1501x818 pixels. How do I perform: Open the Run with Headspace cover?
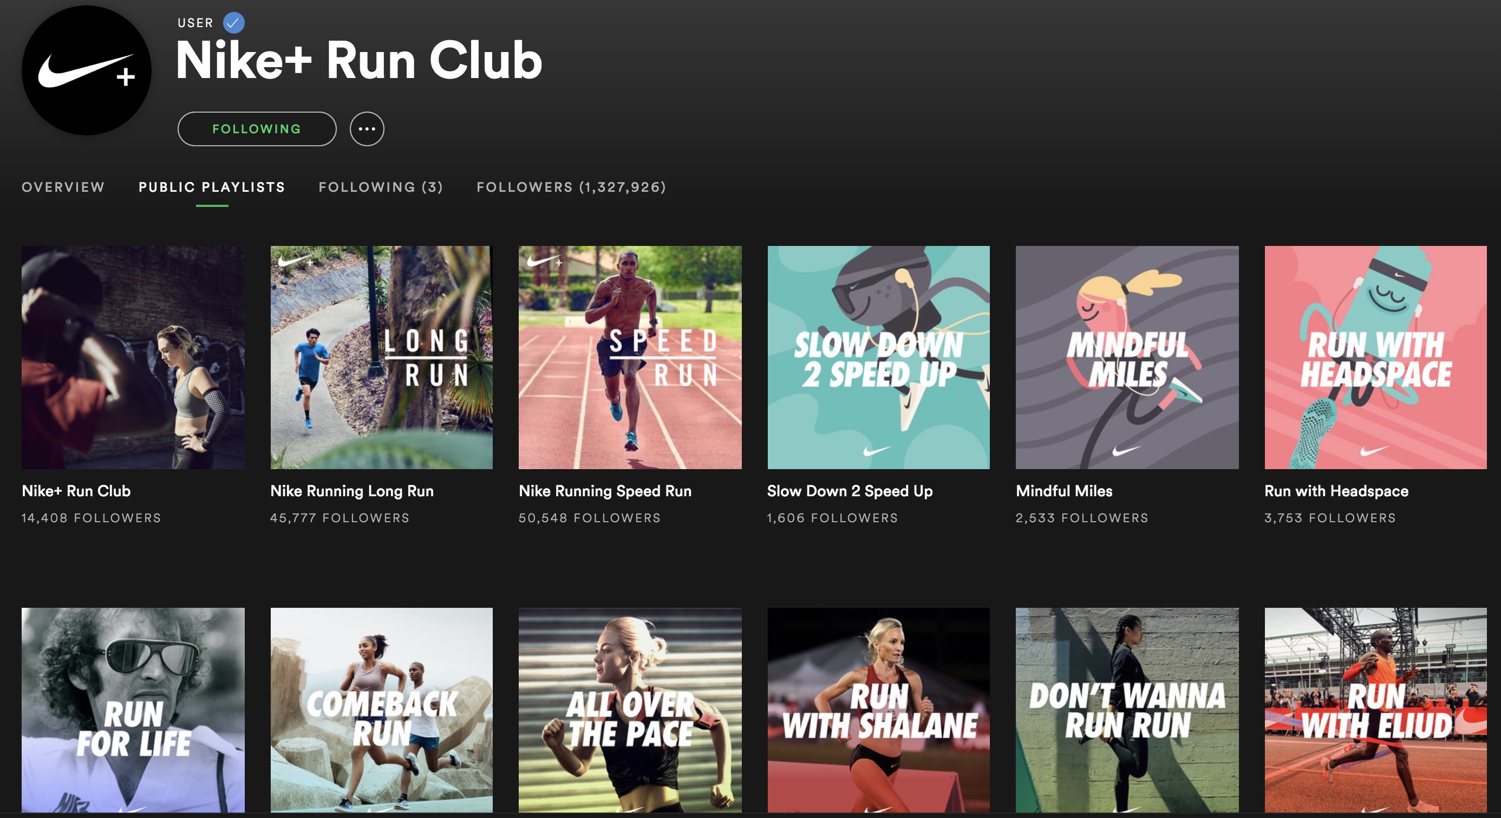[x=1376, y=358]
